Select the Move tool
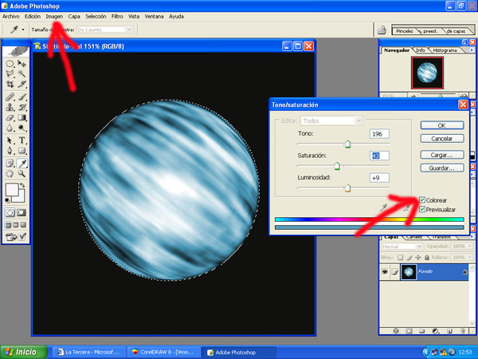Image resolution: width=478 pixels, height=359 pixels. tap(22, 64)
